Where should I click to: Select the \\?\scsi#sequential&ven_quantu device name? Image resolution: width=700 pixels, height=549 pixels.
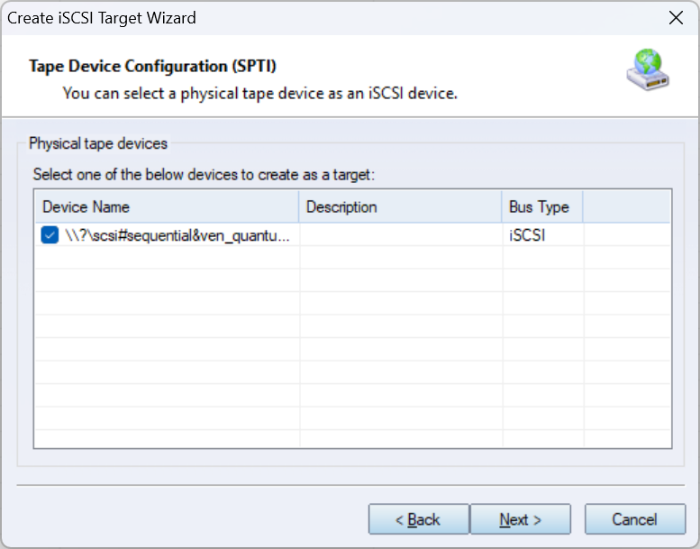coord(178,235)
